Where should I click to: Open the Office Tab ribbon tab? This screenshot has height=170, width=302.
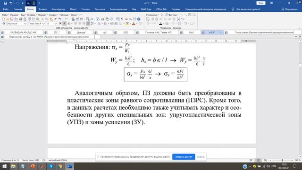[x=161, y=9]
